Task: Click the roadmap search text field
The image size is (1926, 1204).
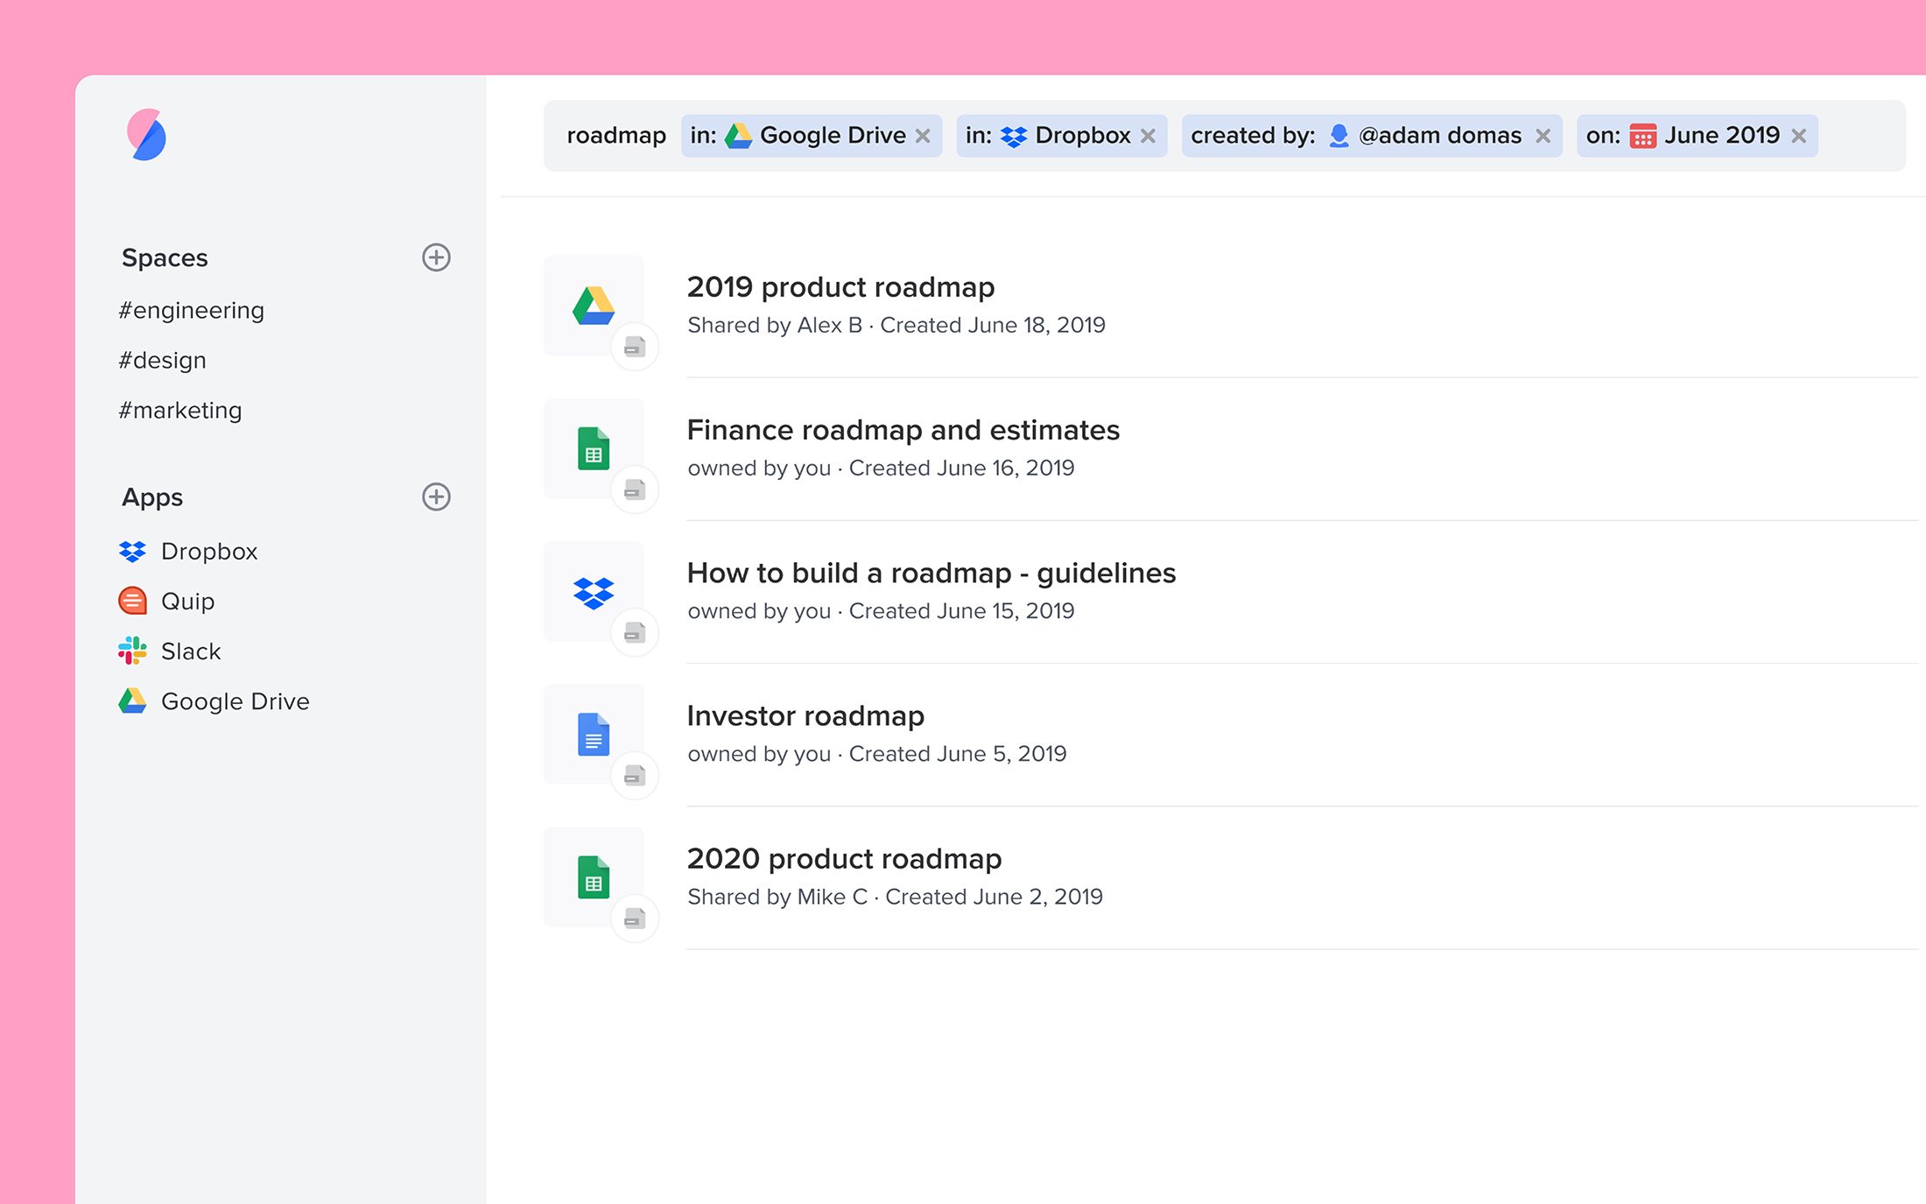Action: tap(615, 136)
